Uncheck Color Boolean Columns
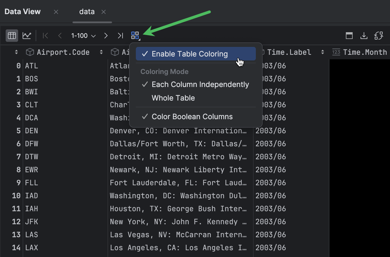This screenshot has width=390, height=257. point(192,116)
